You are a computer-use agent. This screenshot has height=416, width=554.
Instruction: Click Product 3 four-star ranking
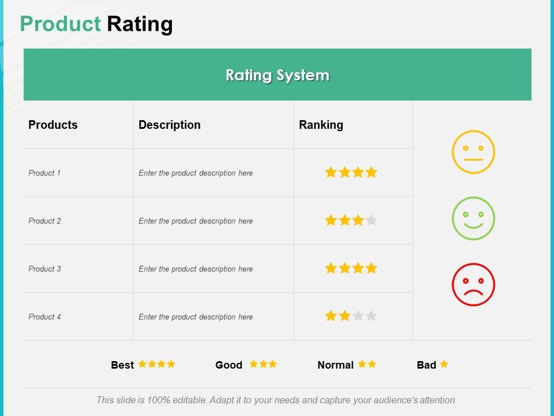tap(351, 268)
